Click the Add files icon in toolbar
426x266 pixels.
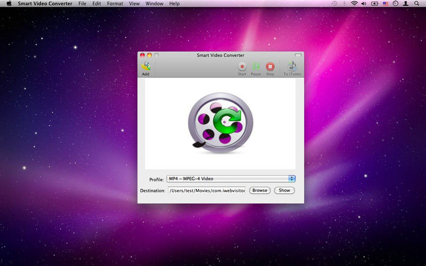tap(145, 69)
